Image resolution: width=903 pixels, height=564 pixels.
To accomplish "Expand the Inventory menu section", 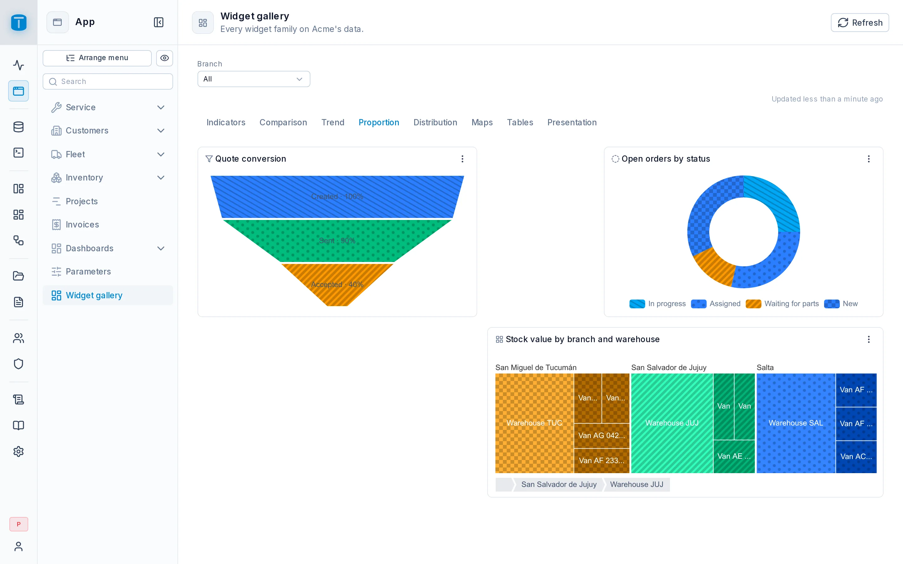I will [108, 178].
